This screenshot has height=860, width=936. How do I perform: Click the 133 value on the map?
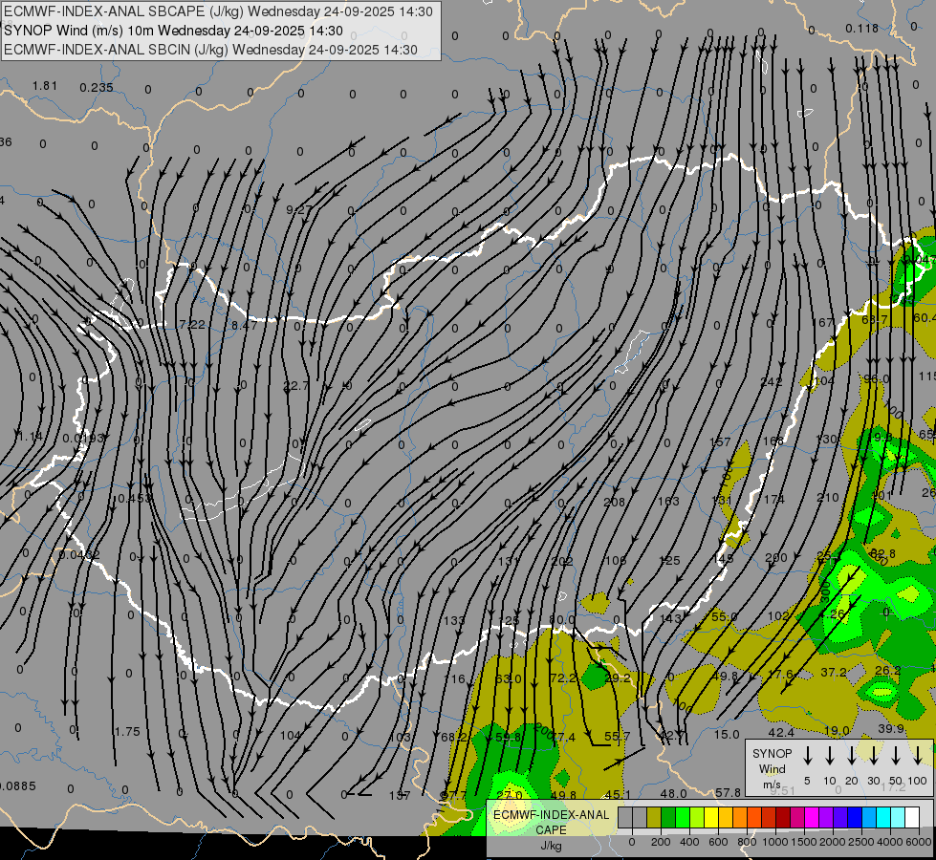[454, 621]
